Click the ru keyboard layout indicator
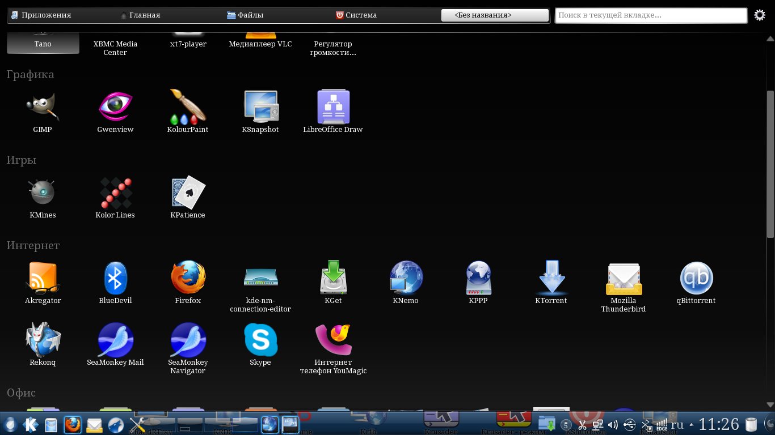 [677, 425]
